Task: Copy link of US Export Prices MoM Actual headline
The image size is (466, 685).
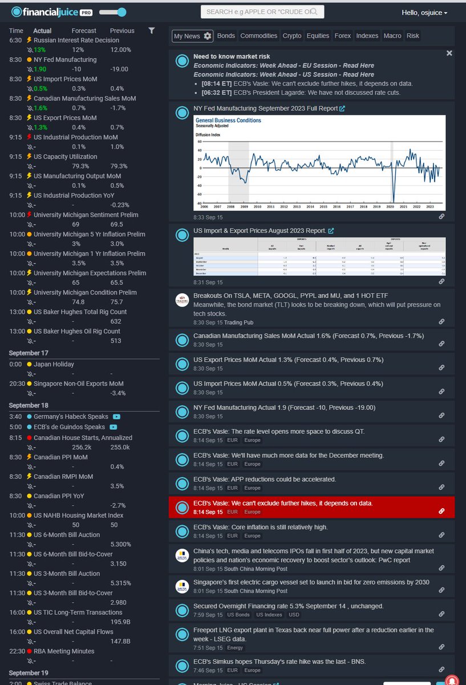Action: [441, 368]
